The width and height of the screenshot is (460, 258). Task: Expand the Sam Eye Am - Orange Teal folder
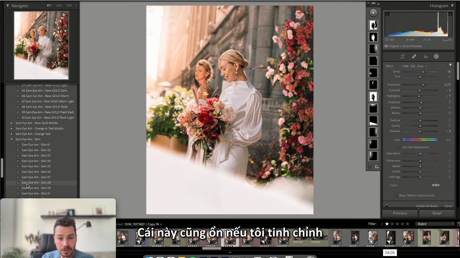12,134
